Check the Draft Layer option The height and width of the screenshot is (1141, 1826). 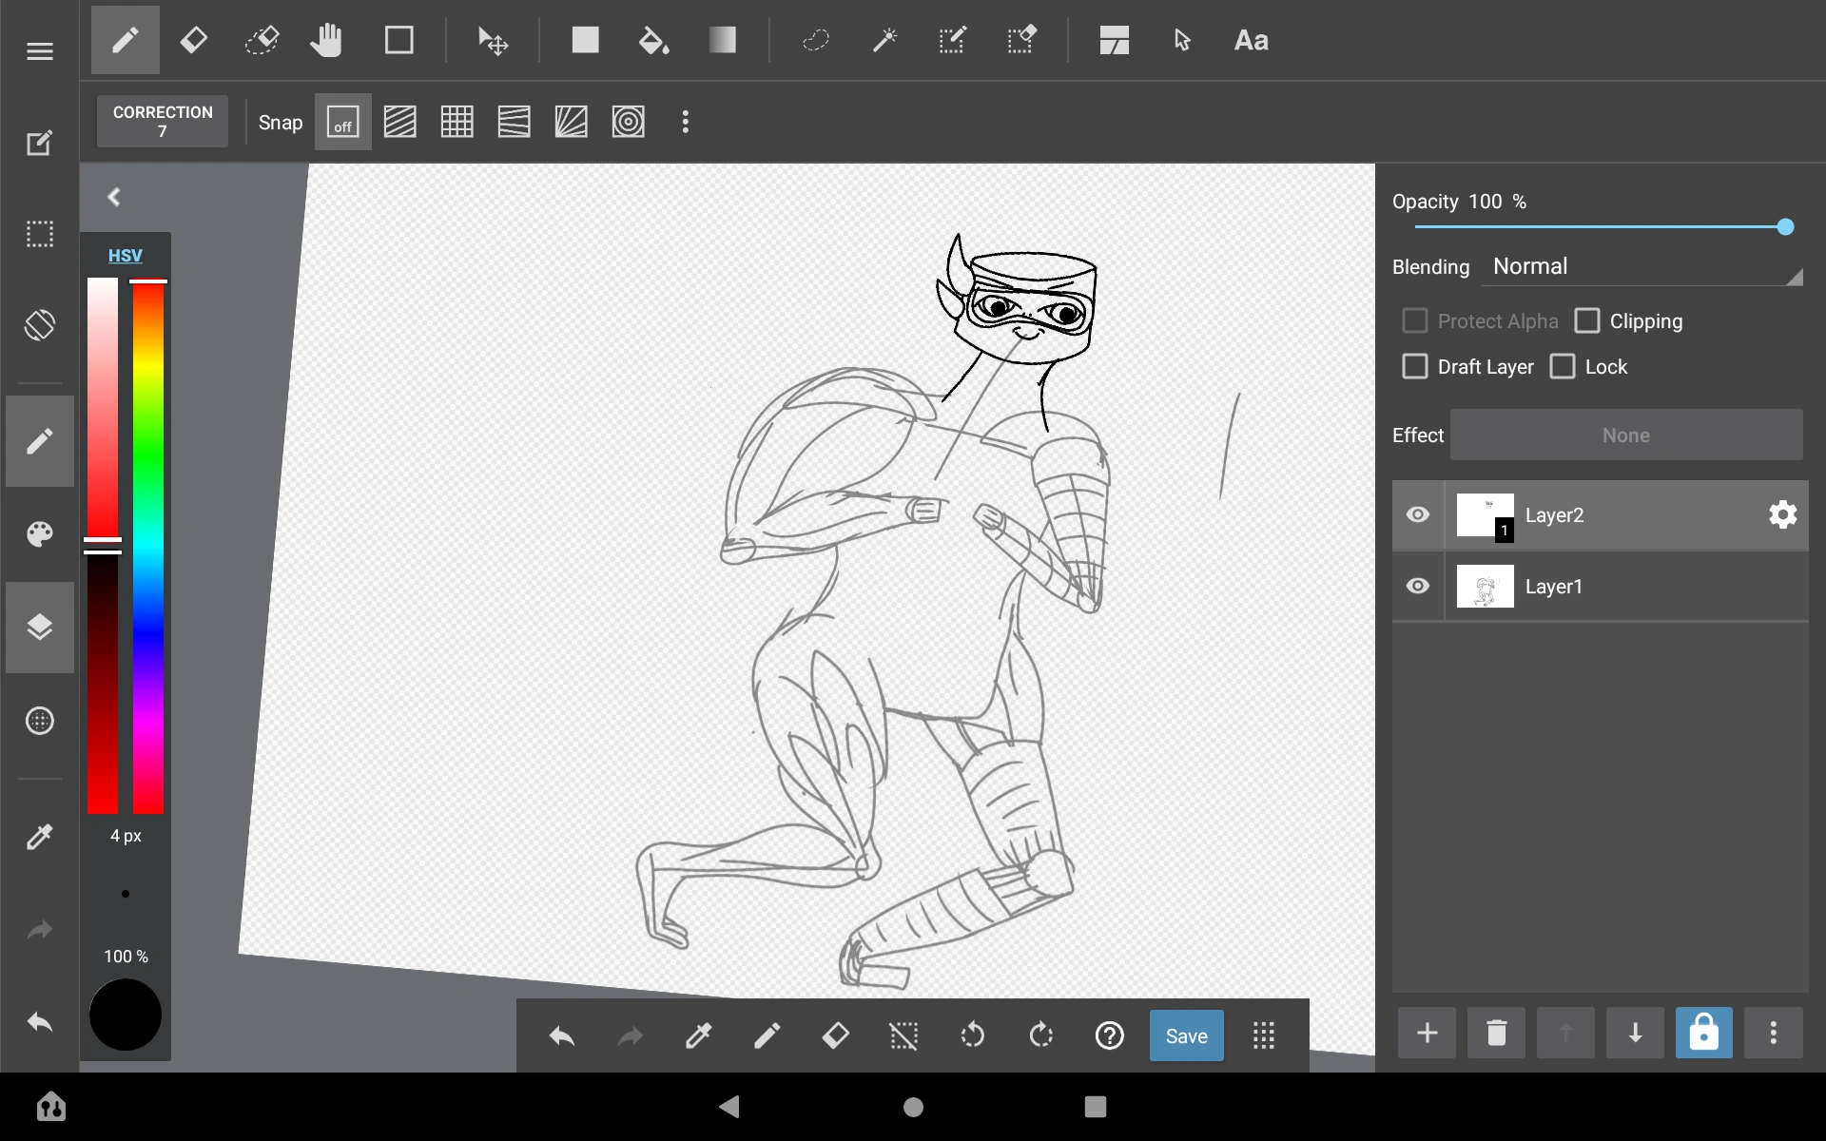tap(1415, 367)
